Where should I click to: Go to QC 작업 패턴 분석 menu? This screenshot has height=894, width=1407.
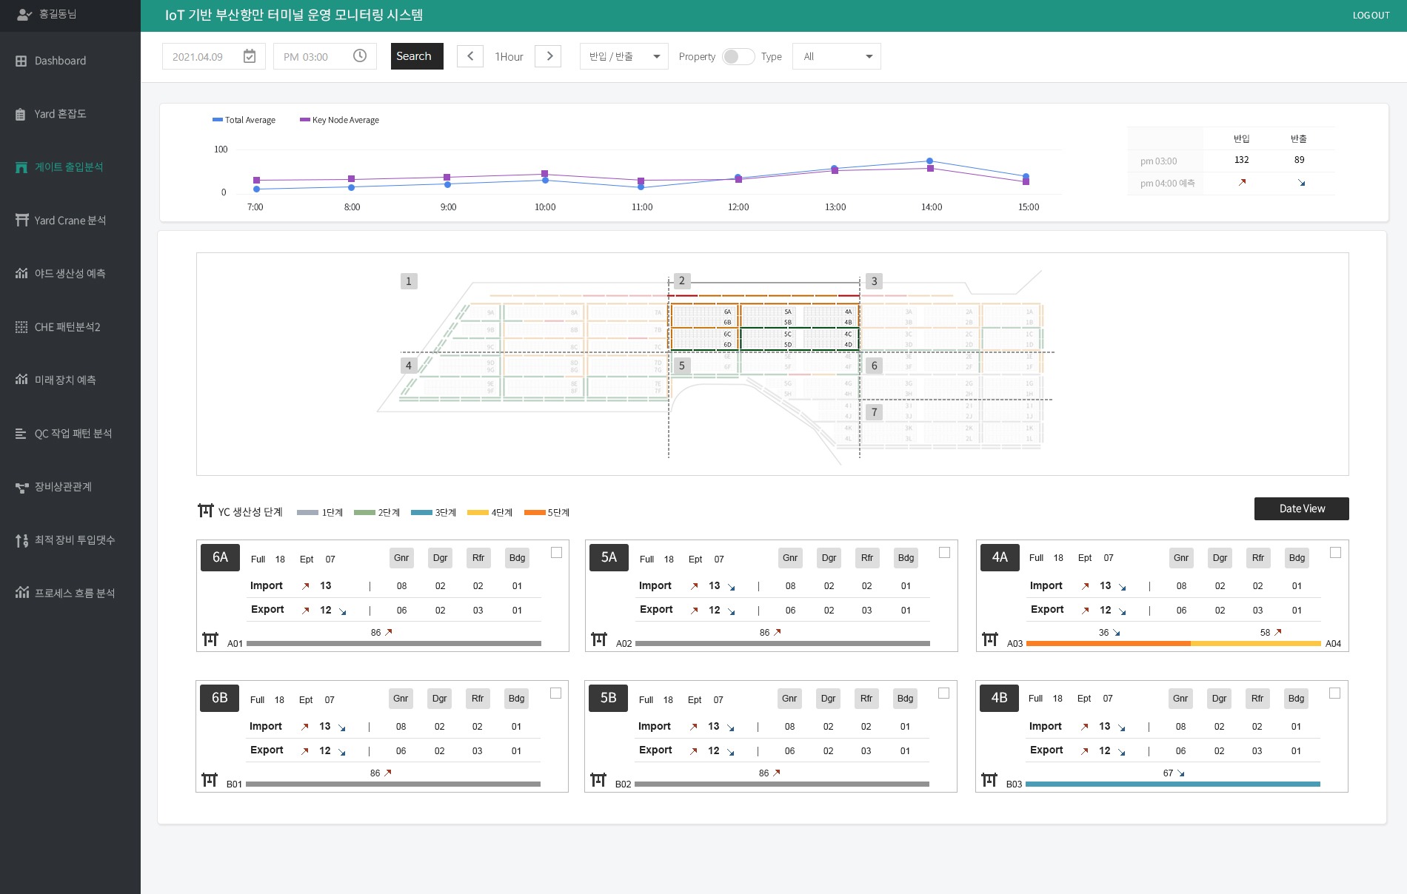pos(73,434)
